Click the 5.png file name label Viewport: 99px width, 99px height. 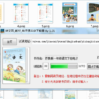pos(46,26)
